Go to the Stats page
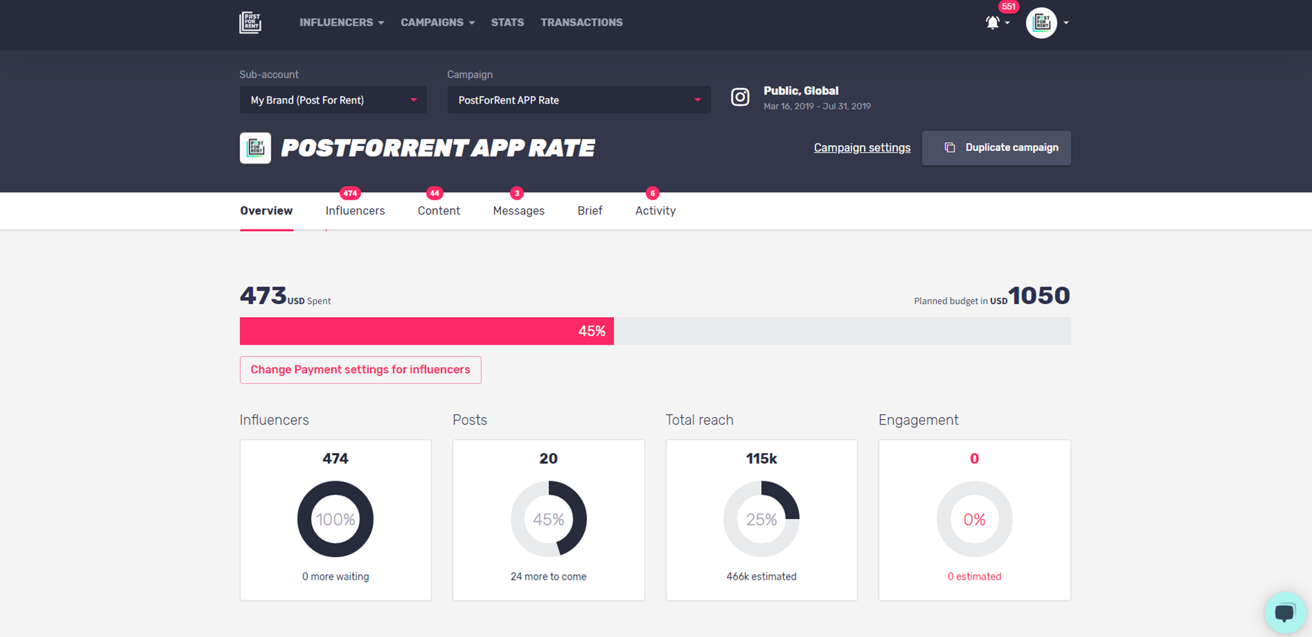Viewport: 1312px width, 637px height. point(507,23)
